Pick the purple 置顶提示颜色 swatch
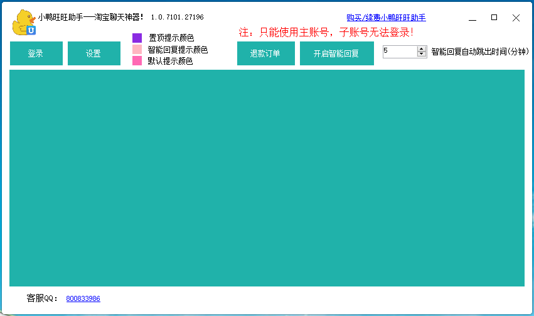The height and width of the screenshot is (316, 534). pos(137,38)
